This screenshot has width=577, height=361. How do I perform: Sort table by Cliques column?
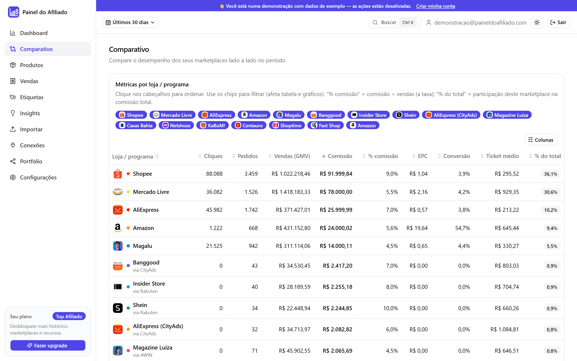[x=210, y=156]
